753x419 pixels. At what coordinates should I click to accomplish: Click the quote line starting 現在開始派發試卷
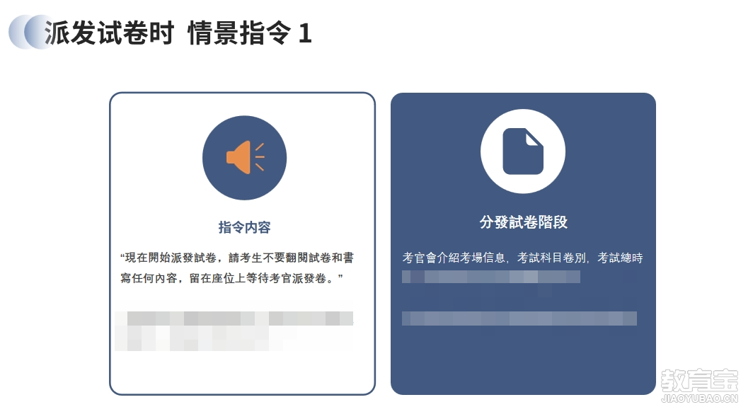[x=237, y=258]
